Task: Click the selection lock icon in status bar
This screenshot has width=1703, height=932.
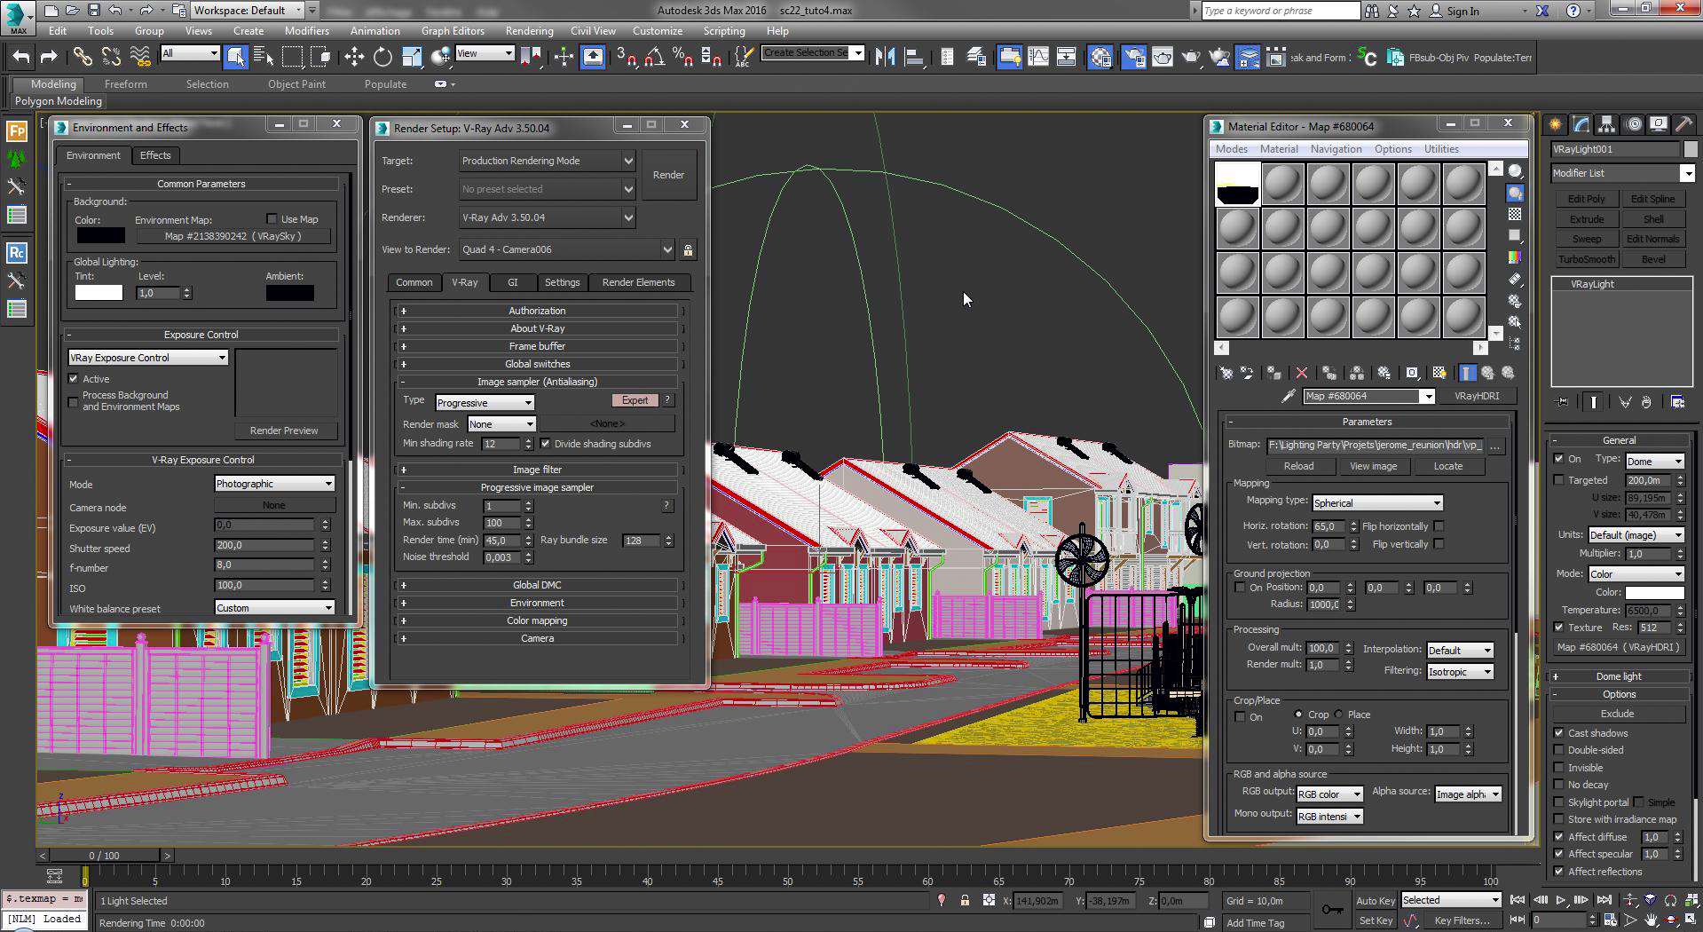Action: [965, 900]
